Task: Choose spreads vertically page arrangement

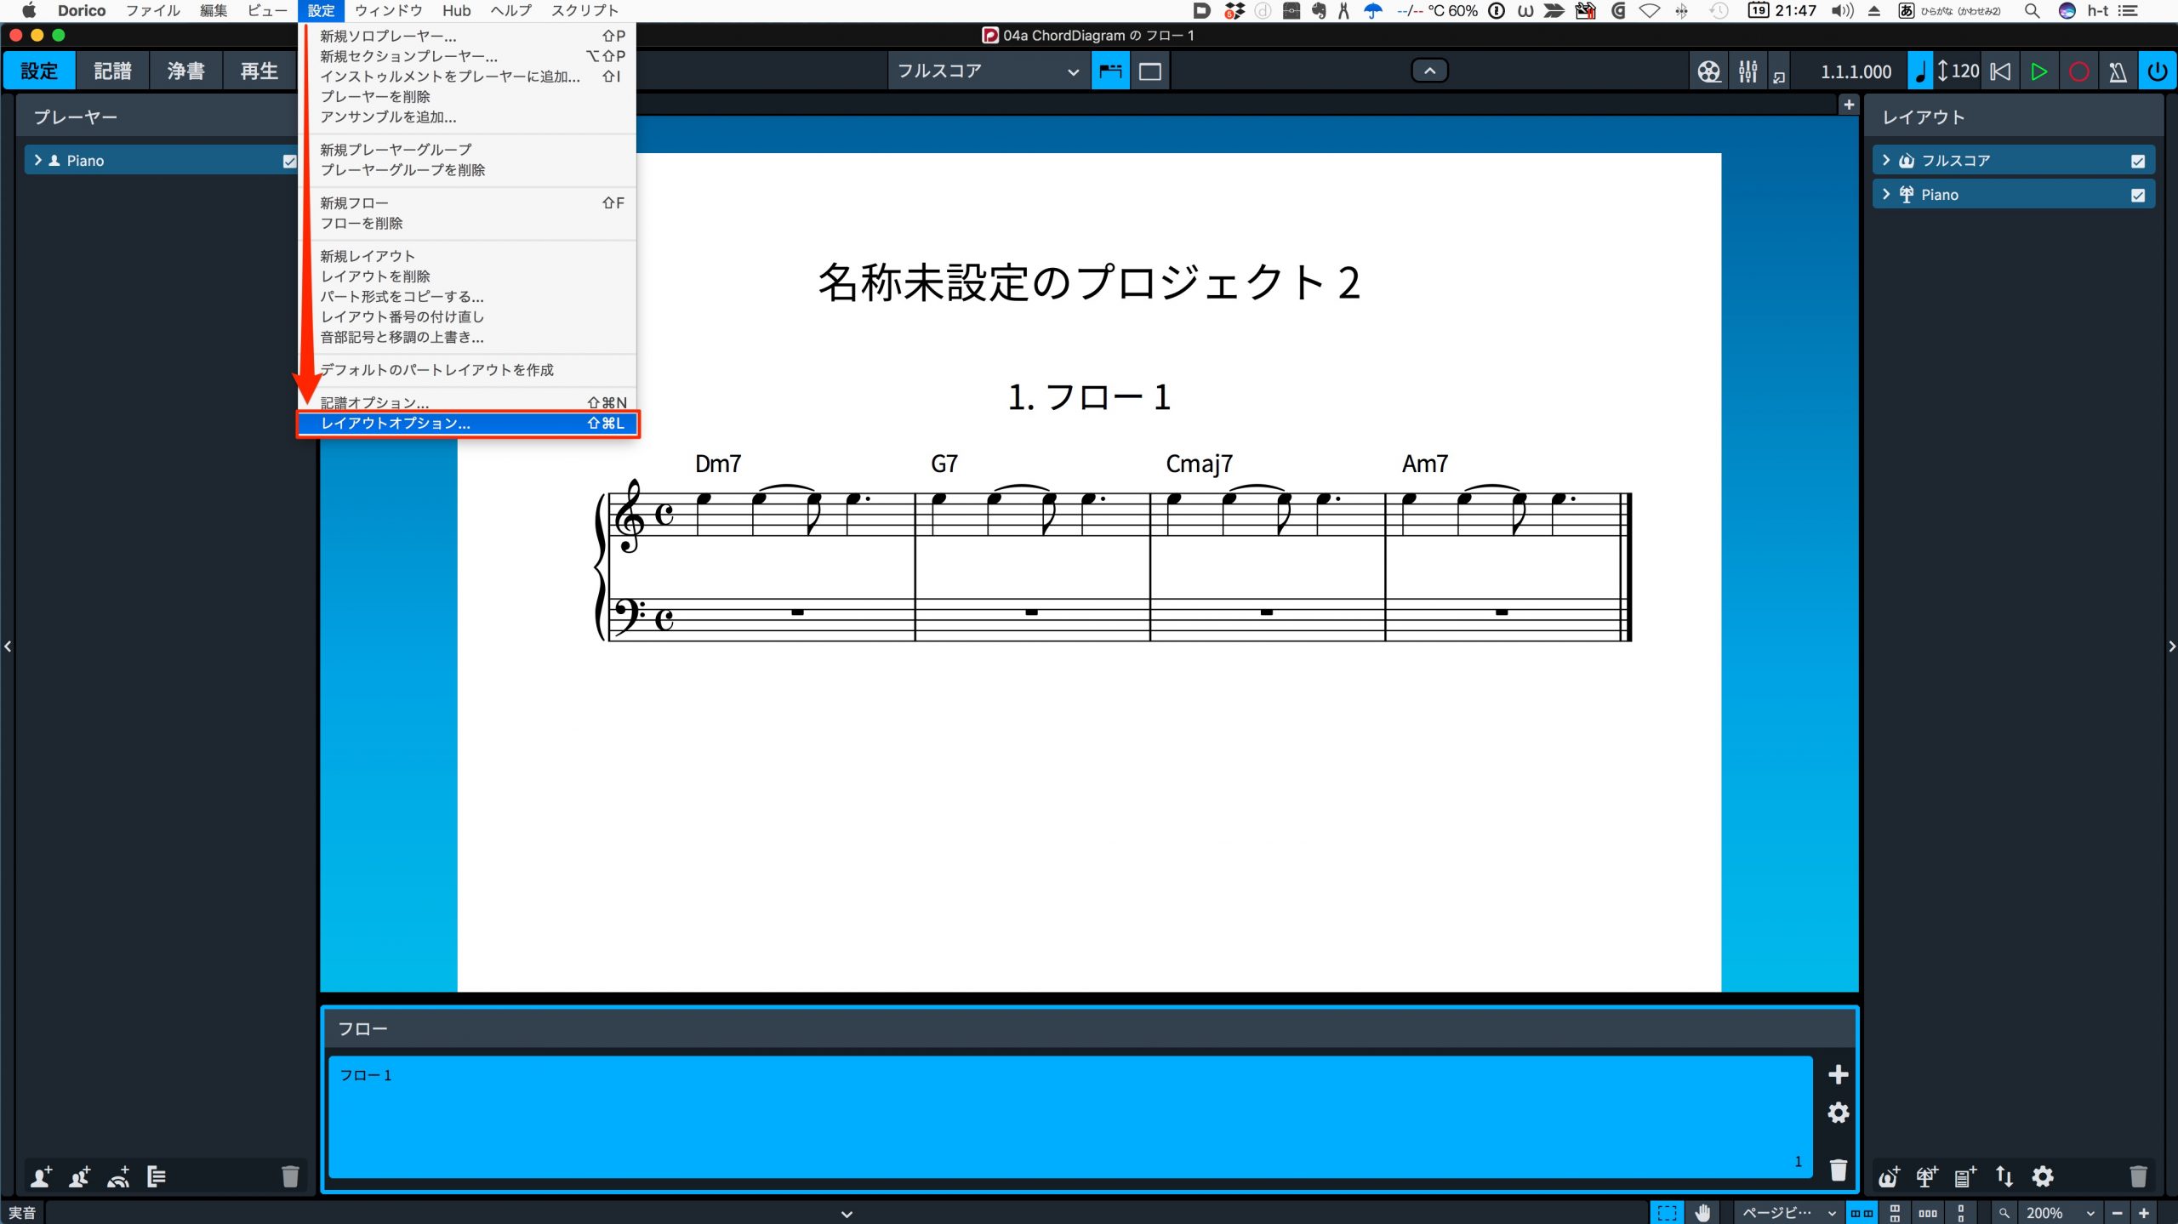Action: click(x=1894, y=1213)
